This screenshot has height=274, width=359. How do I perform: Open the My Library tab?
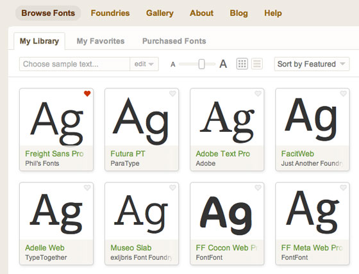point(39,41)
